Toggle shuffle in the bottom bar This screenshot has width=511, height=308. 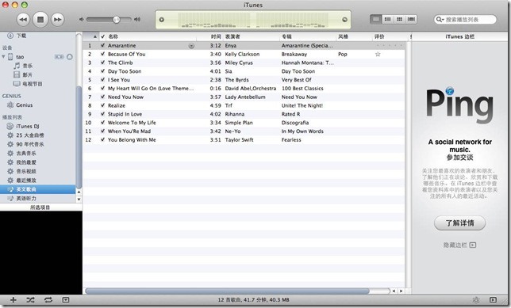(x=31, y=300)
